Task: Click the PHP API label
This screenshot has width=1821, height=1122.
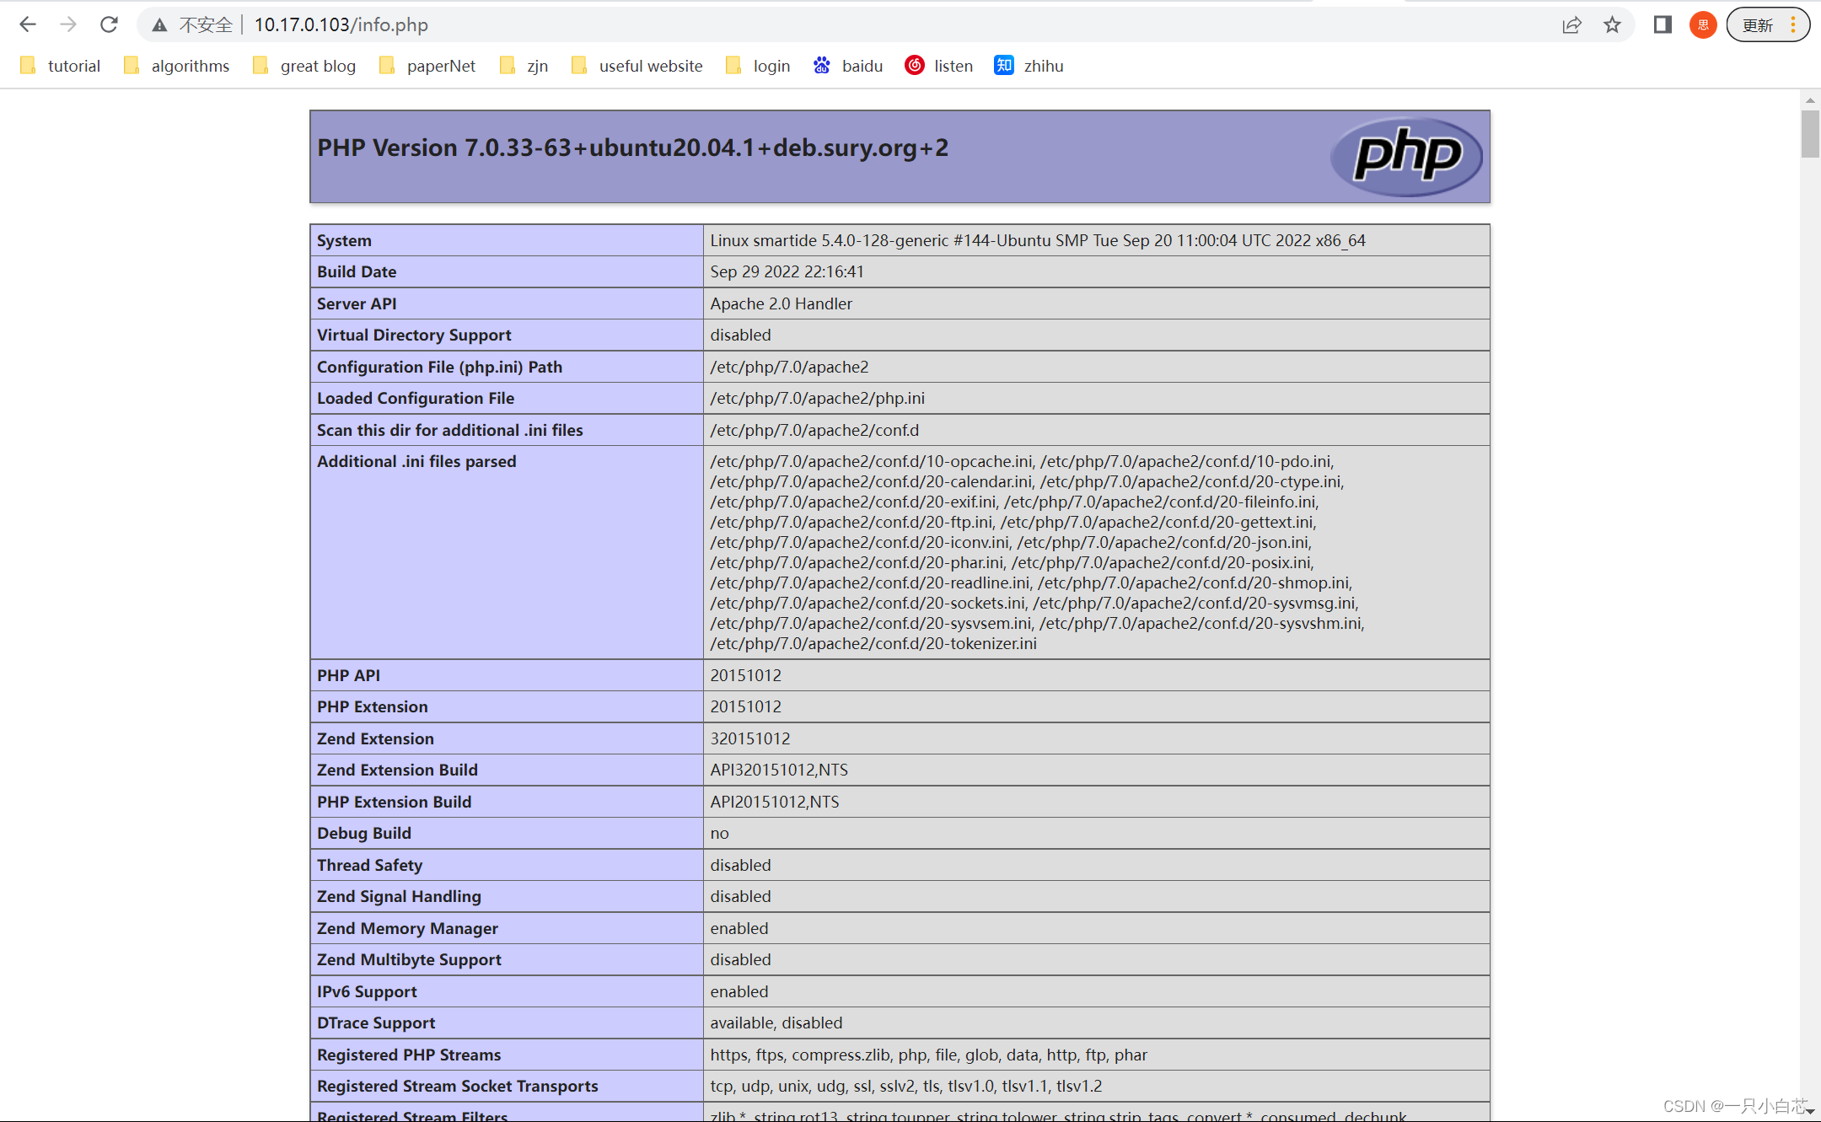Action: coord(348,676)
